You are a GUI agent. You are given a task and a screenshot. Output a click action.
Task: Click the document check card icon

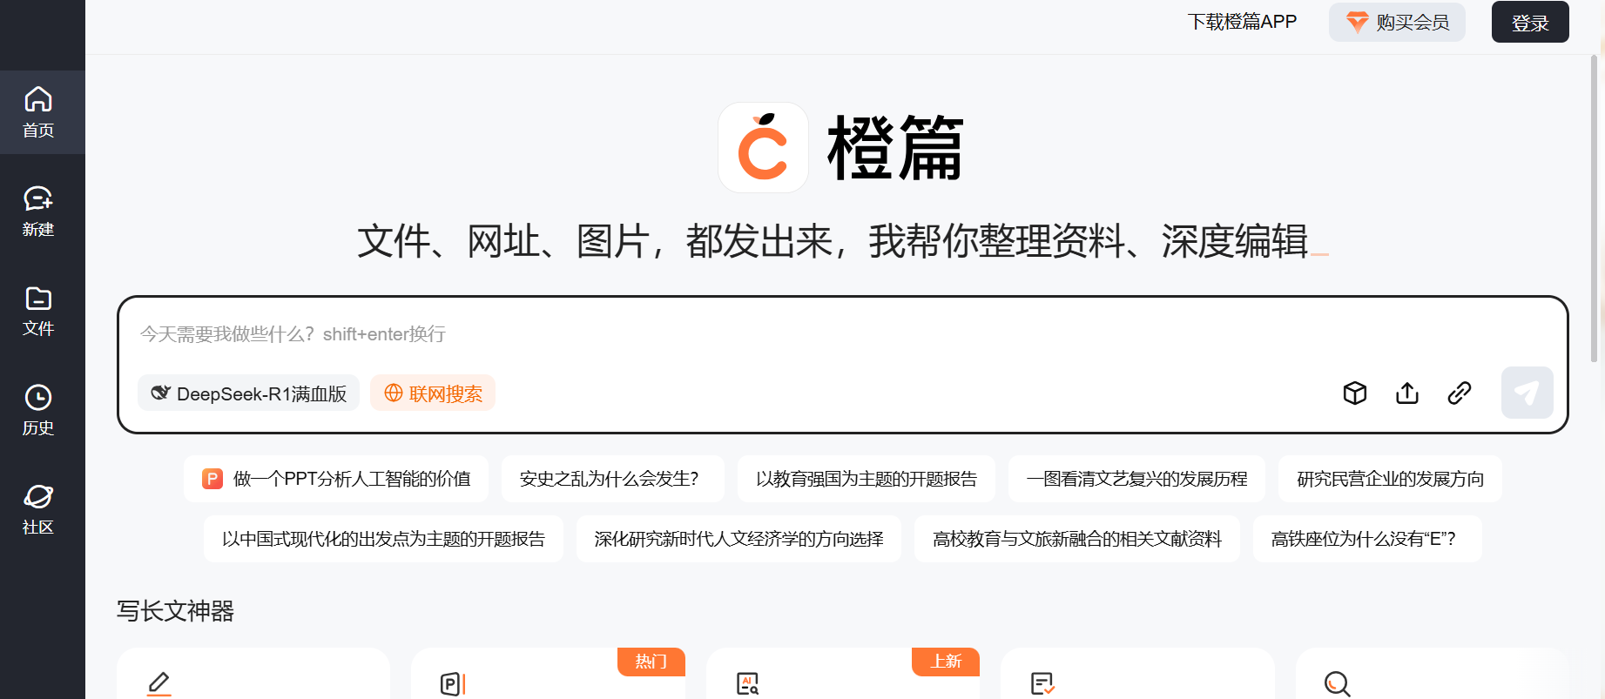tap(1042, 684)
